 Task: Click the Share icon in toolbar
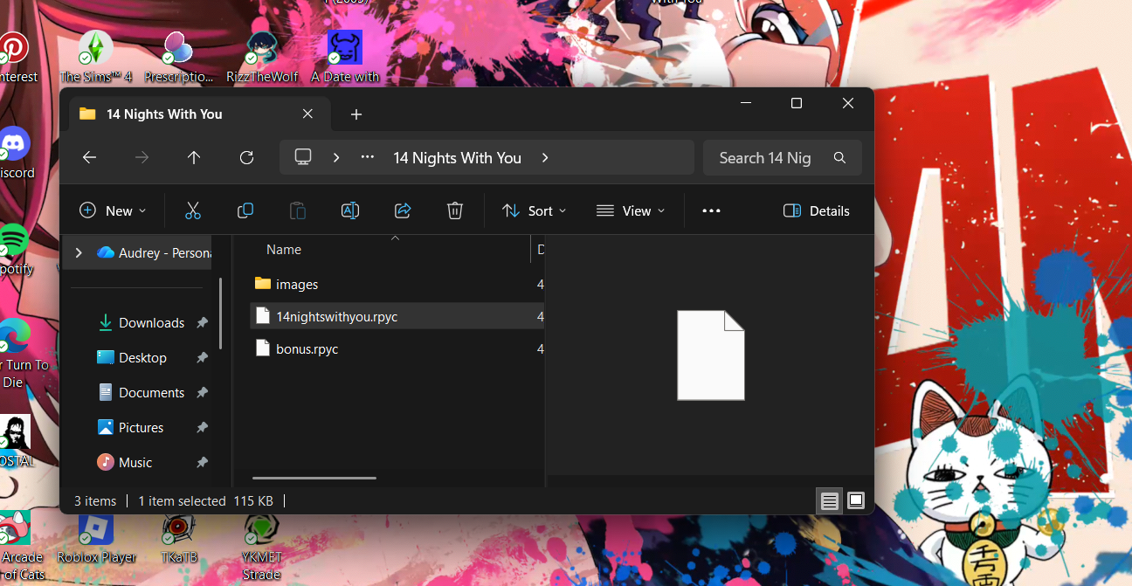[x=403, y=210]
